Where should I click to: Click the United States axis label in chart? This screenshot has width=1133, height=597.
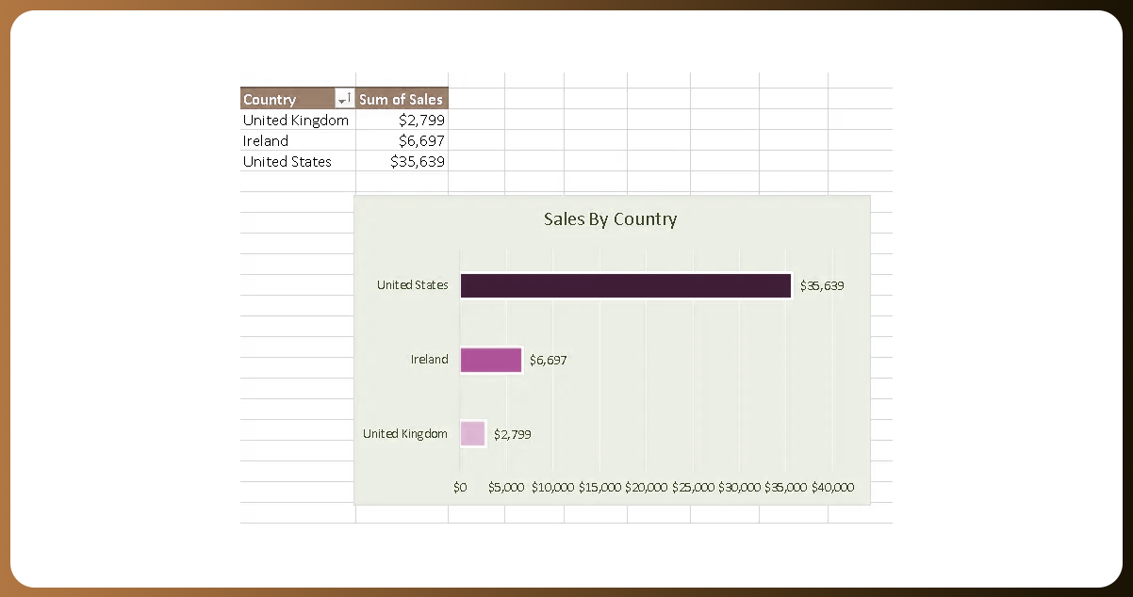click(x=412, y=284)
